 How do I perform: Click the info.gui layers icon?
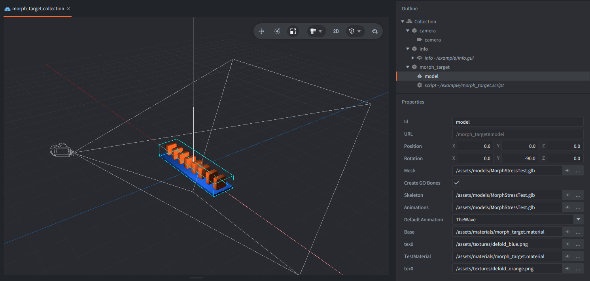(420, 58)
